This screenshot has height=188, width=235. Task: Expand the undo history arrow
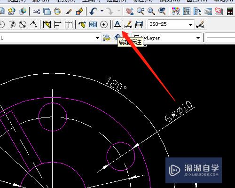coord(102,11)
